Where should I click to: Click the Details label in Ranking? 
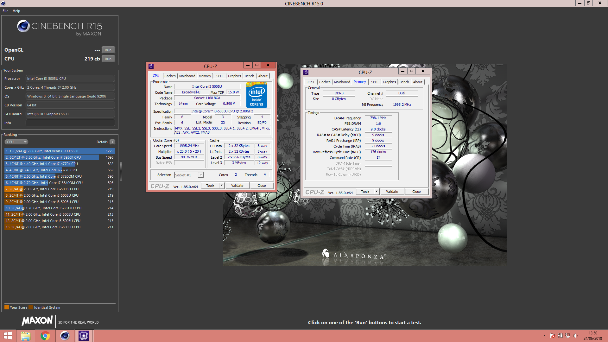(x=102, y=142)
